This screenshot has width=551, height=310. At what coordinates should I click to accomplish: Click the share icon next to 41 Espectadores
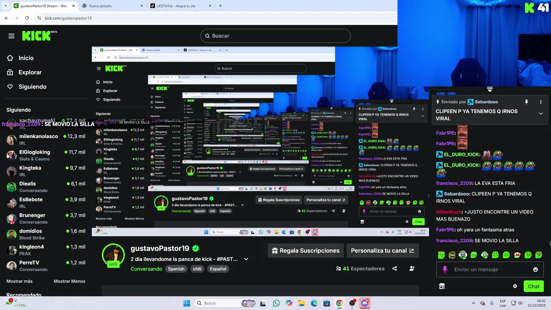pos(395,269)
